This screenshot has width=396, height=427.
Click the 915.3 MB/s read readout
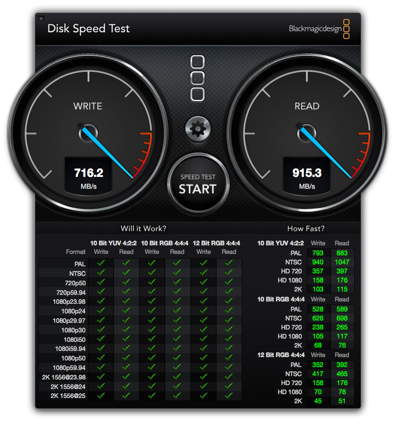coord(307,176)
